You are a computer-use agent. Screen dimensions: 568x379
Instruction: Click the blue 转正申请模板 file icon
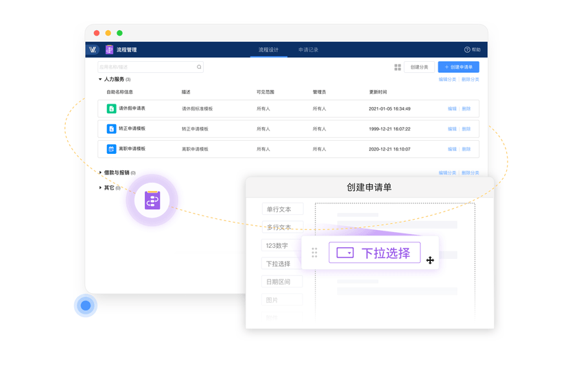tap(111, 129)
